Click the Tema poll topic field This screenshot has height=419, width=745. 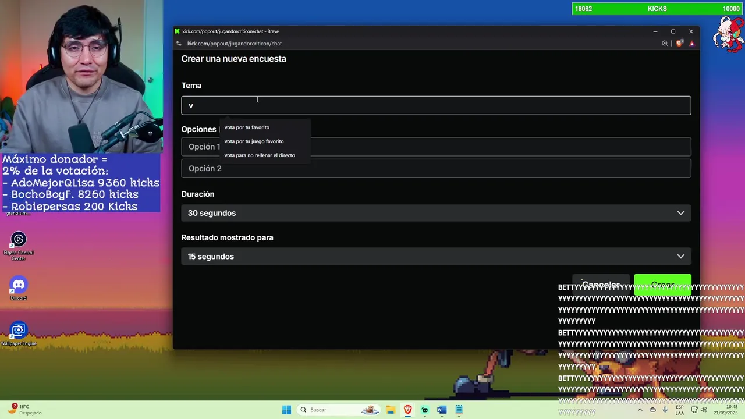[436, 105]
